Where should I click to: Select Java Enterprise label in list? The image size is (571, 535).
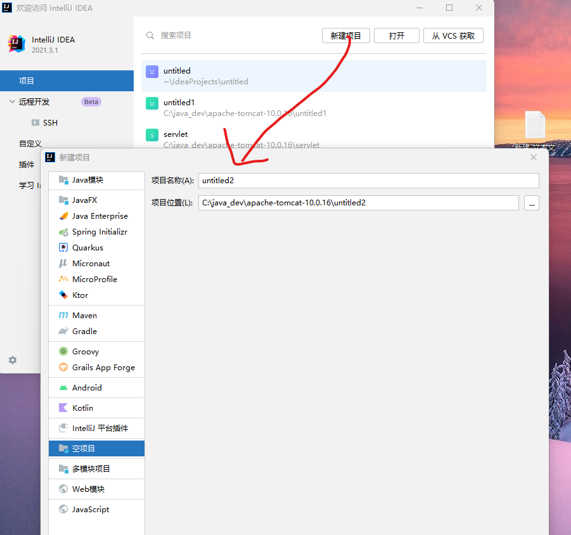pos(100,216)
